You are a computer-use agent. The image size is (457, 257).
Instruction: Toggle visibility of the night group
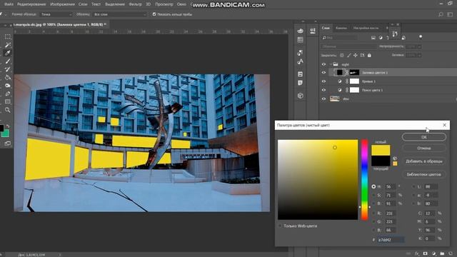tap(323, 64)
